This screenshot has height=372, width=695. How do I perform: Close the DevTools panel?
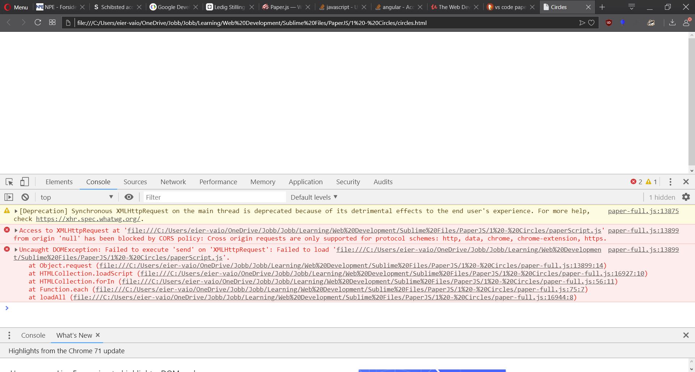686,182
